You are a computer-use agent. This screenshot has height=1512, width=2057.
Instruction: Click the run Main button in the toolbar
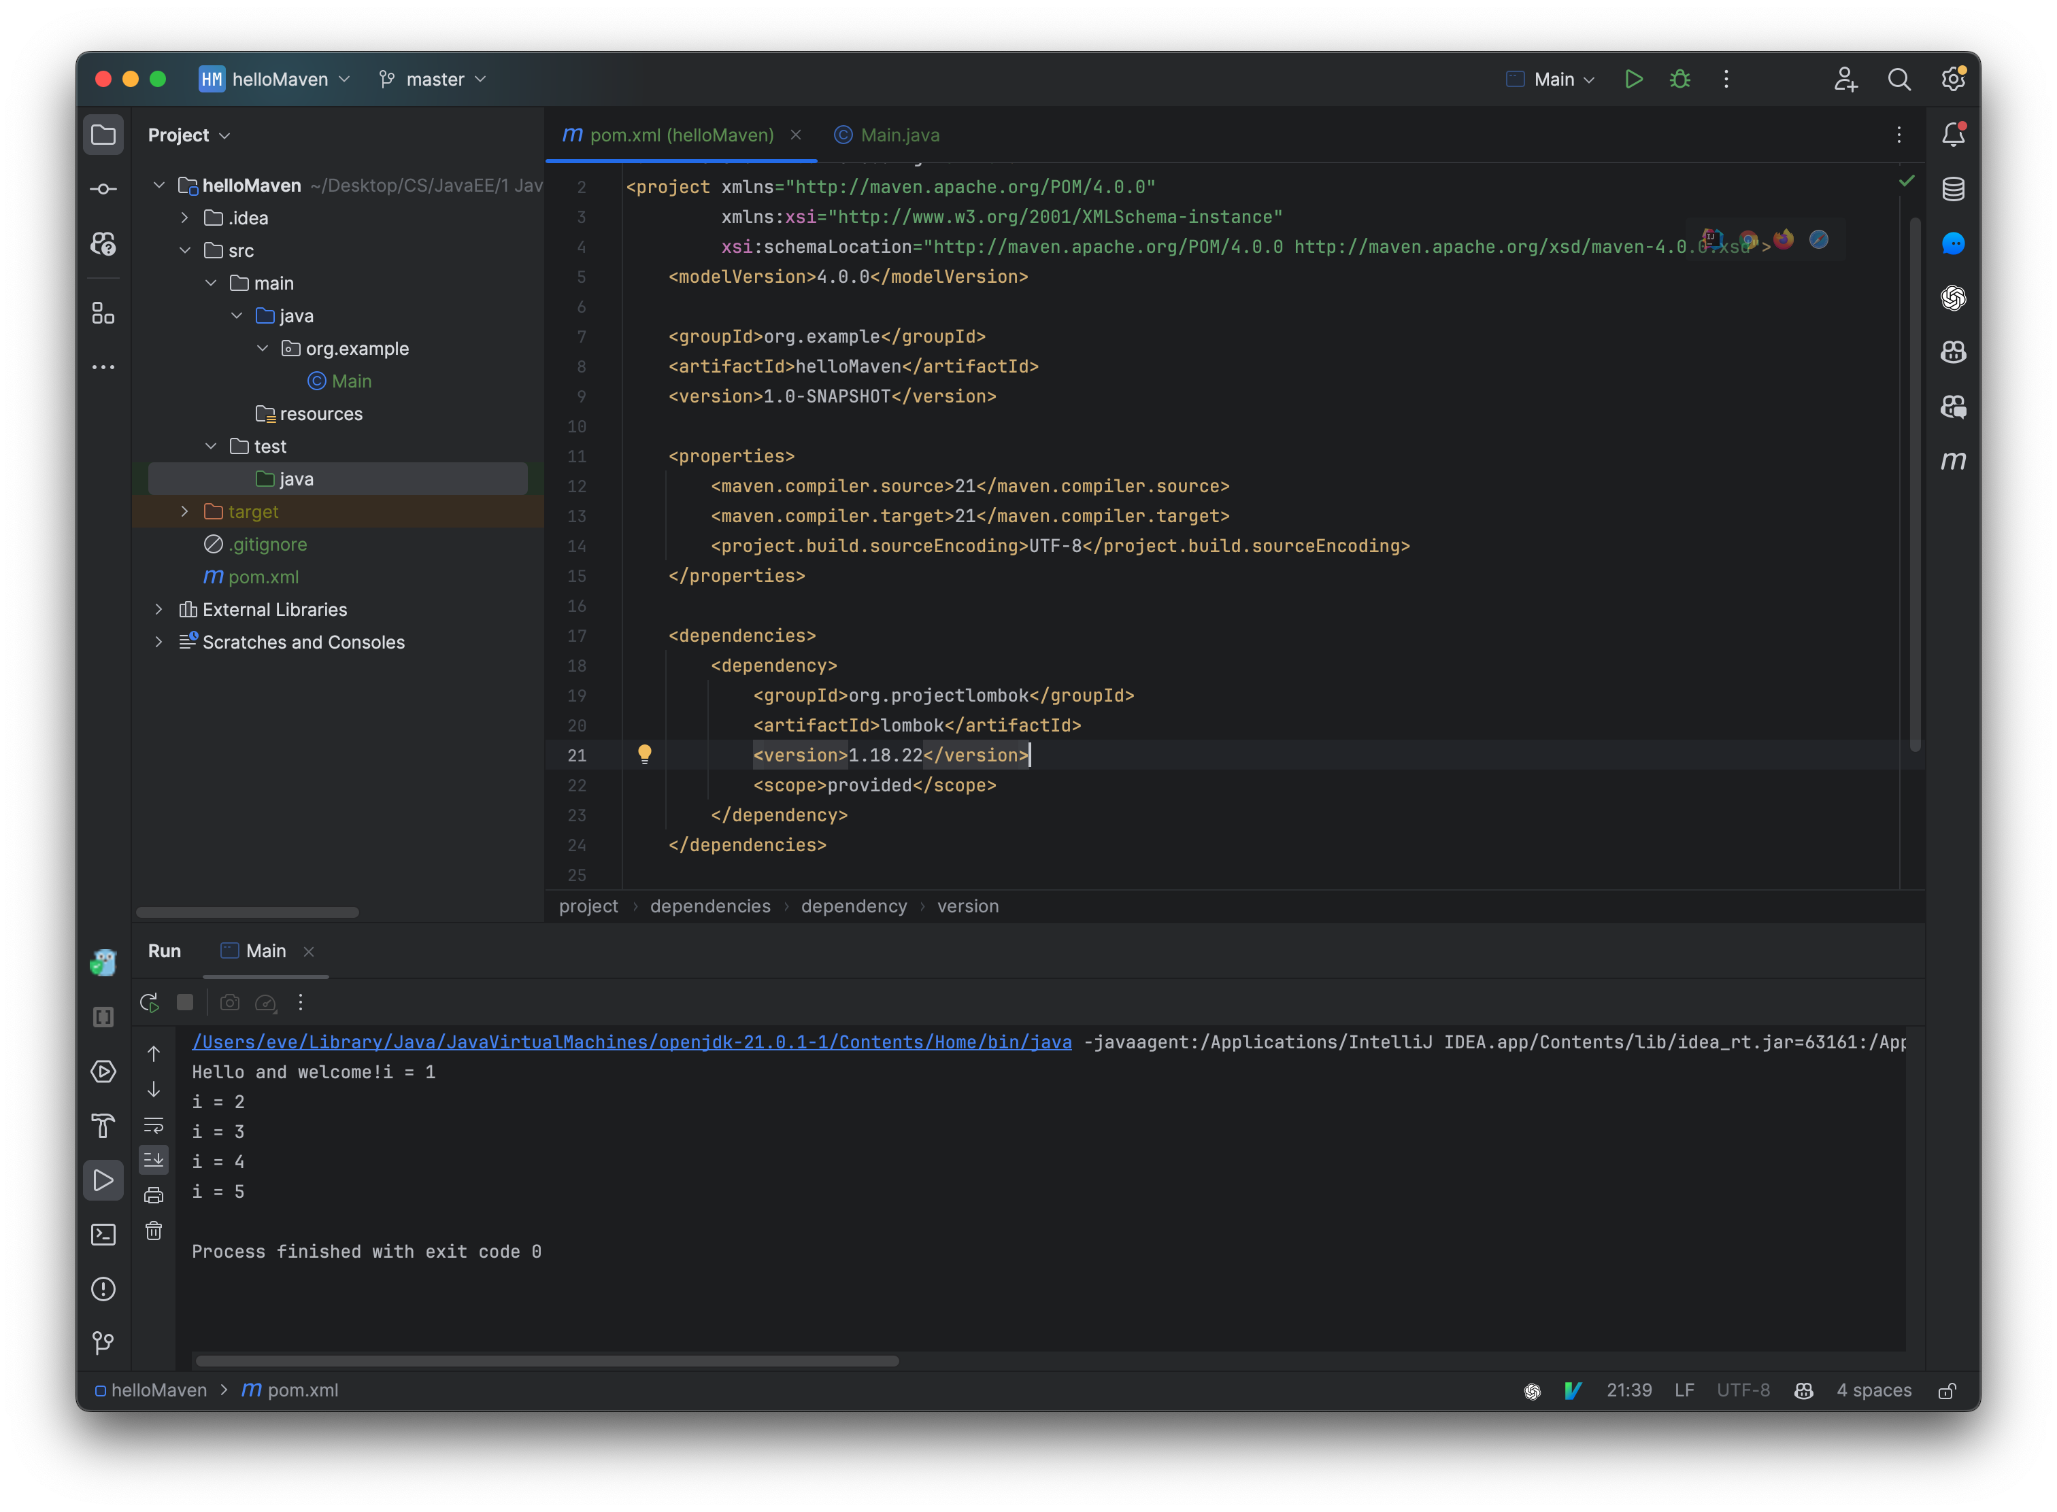click(x=1634, y=80)
